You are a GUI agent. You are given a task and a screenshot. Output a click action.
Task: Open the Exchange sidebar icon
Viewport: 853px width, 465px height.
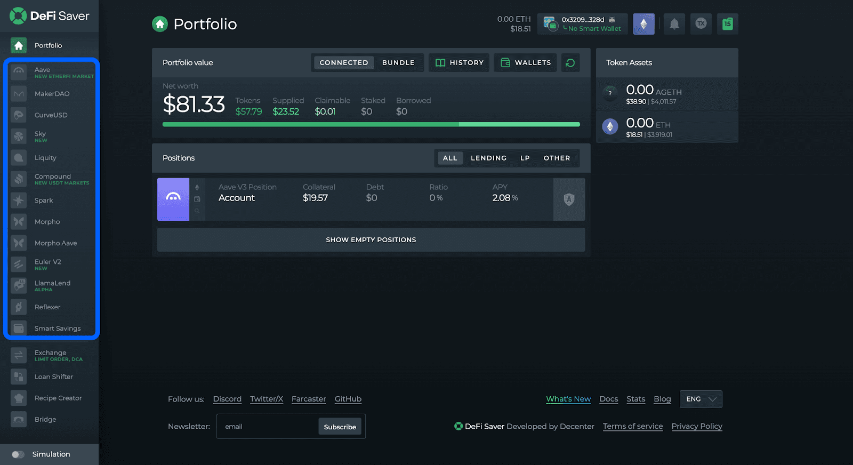tap(19, 355)
